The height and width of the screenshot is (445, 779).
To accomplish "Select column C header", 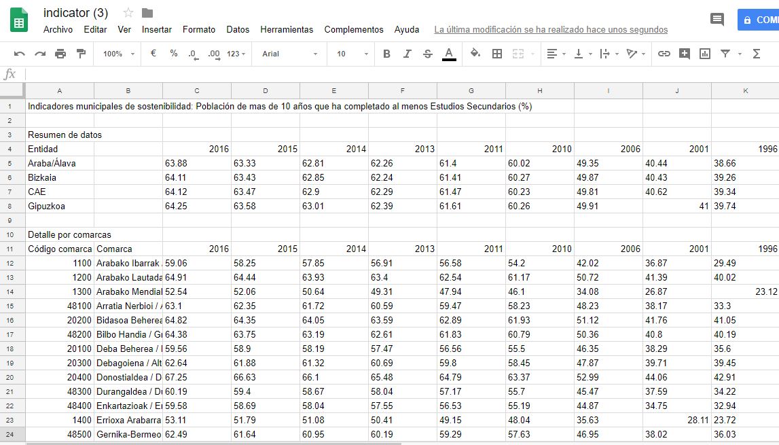I will 197,90.
